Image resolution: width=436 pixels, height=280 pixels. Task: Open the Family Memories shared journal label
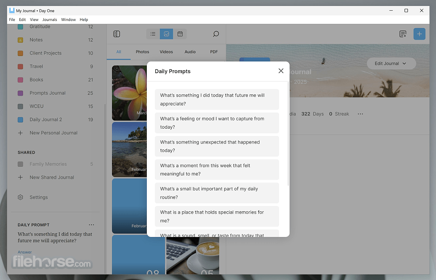pyautogui.click(x=48, y=164)
